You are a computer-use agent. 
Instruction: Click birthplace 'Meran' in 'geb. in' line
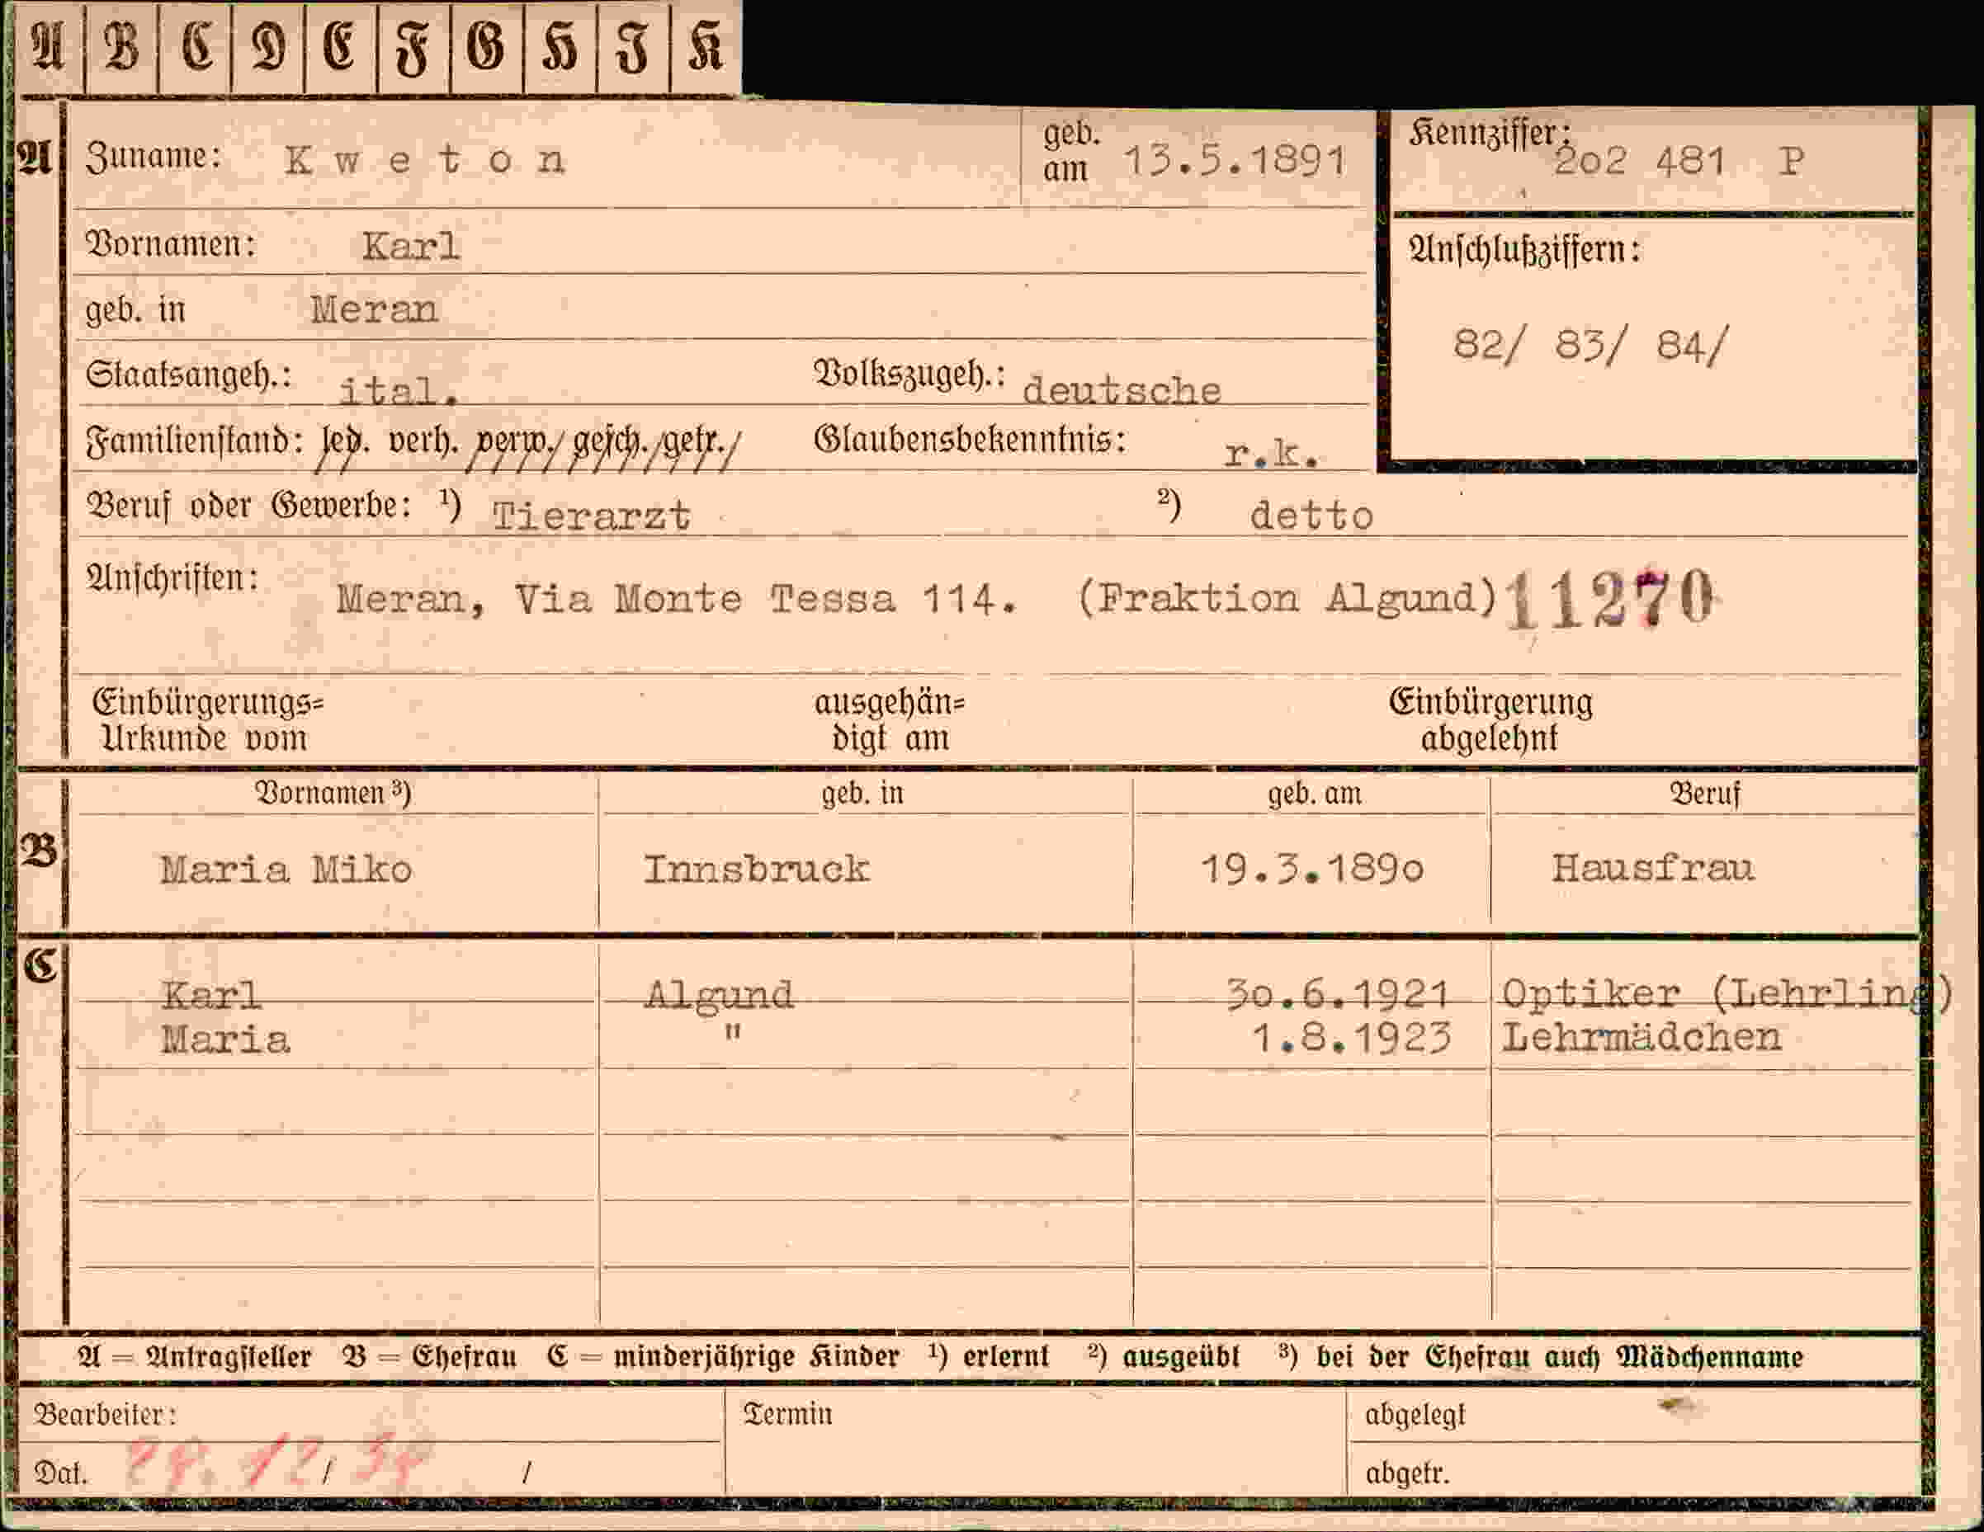point(375,309)
